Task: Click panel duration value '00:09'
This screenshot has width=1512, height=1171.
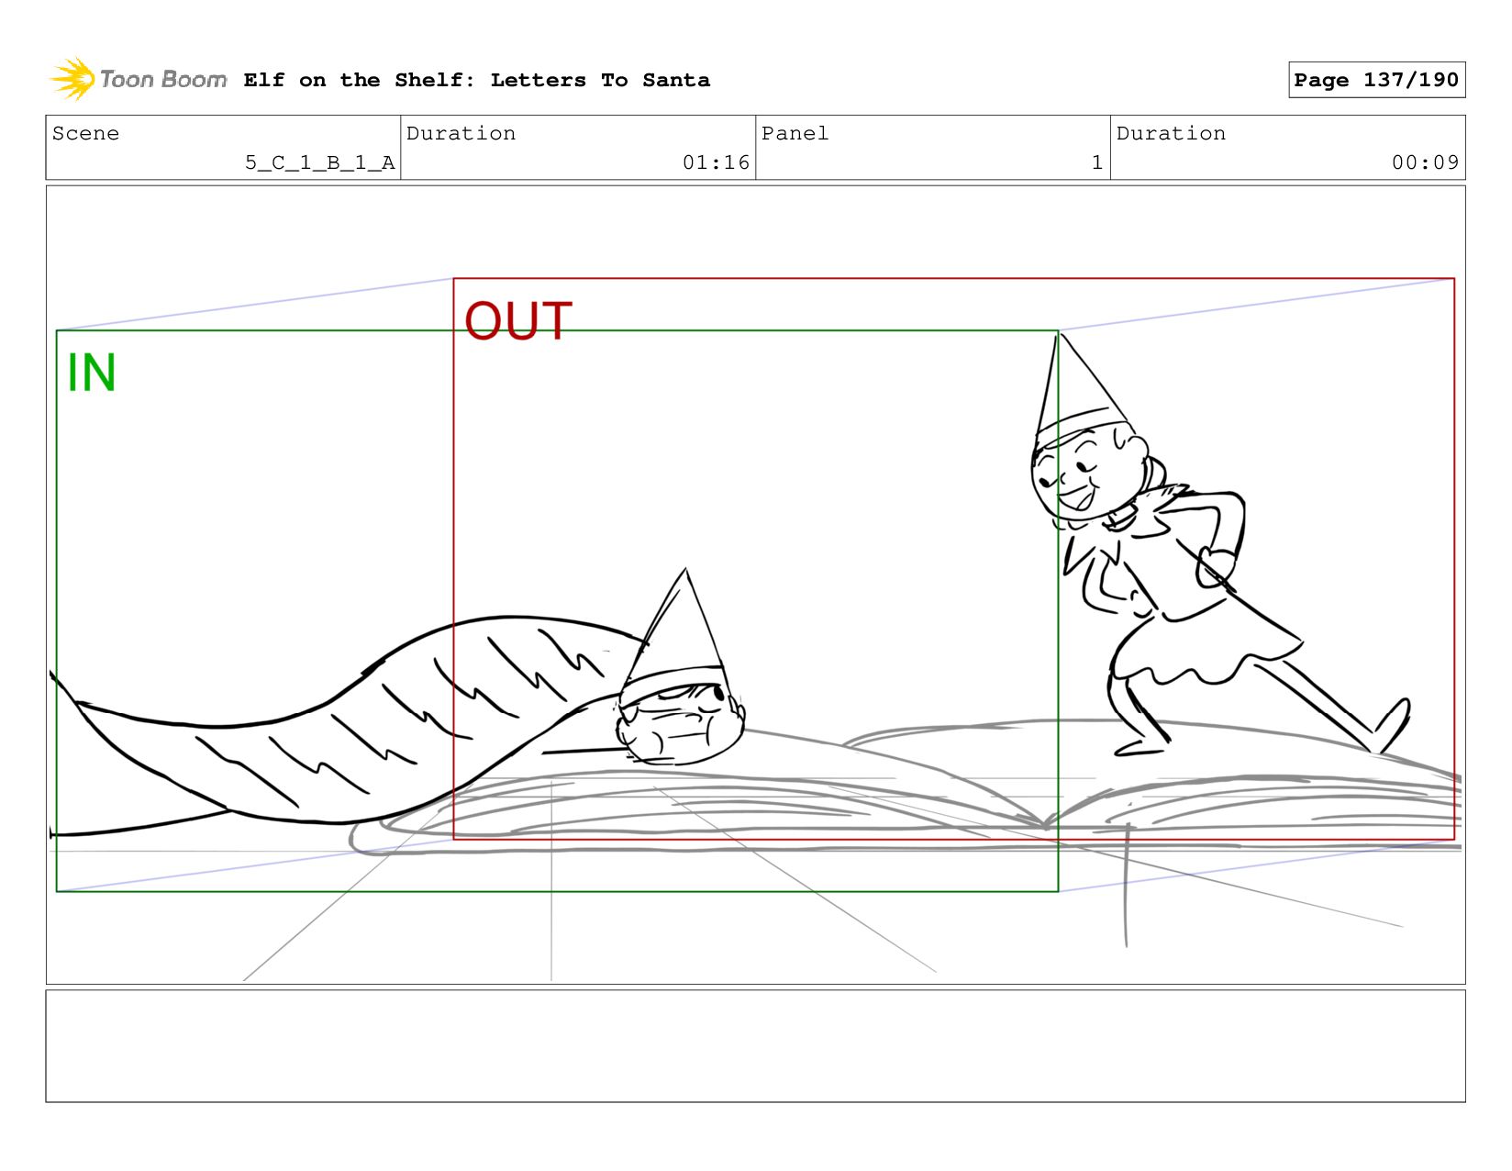Action: [x=1425, y=162]
